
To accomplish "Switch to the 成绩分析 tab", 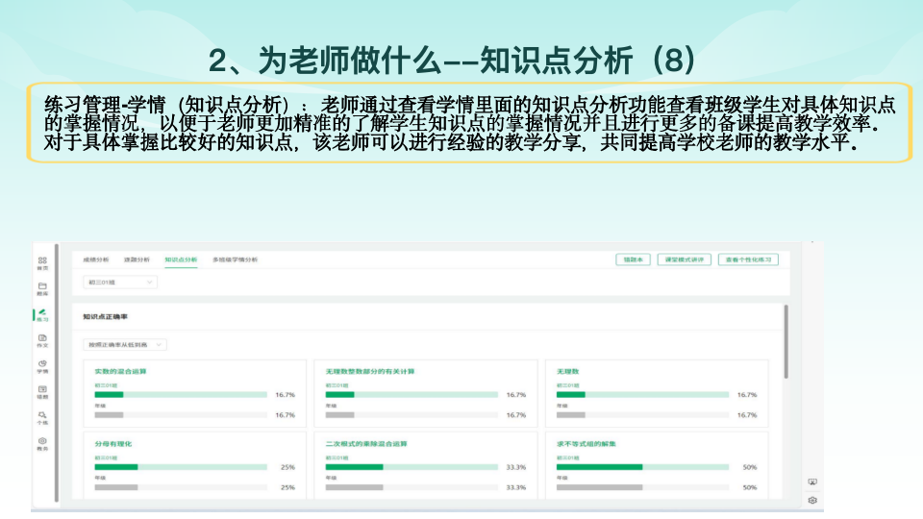I will tap(96, 259).
